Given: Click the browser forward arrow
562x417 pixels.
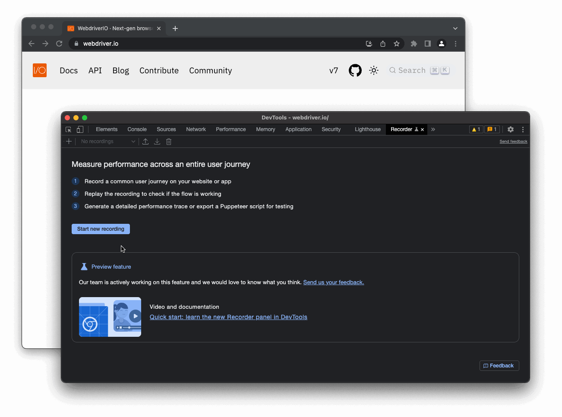Looking at the screenshot, I should tap(45, 44).
